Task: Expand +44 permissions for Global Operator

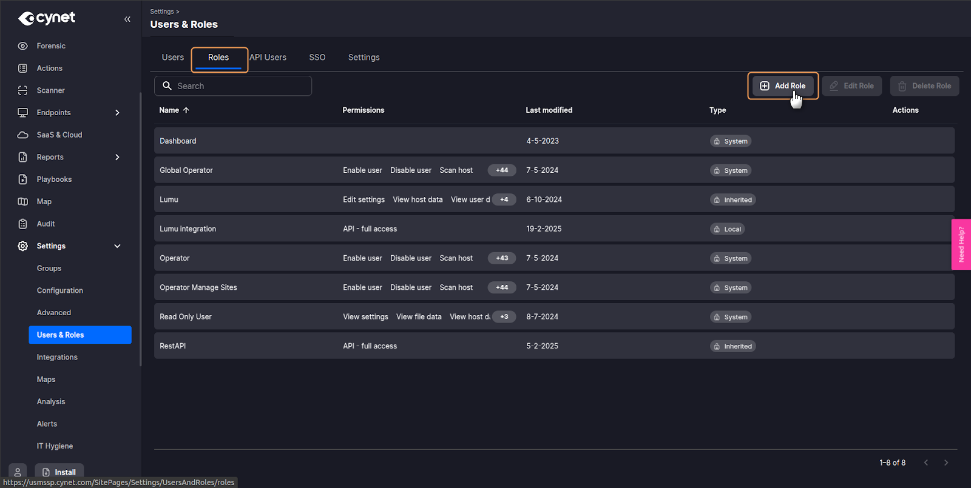Action: [x=502, y=170]
